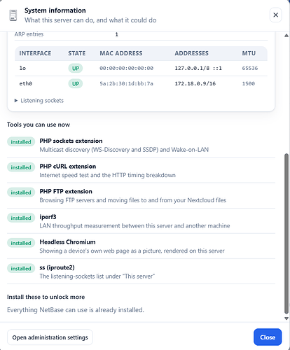Screen dimensions: 290x350
Task: Click the Close button
Action: point(268,337)
